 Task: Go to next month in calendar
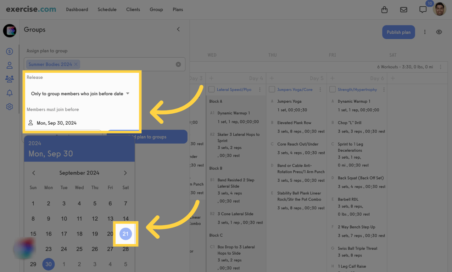(x=125, y=173)
